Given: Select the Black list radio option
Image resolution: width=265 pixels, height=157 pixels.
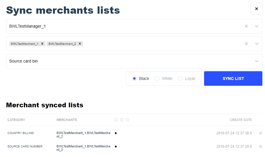Looking at the screenshot, I should point(134,78).
